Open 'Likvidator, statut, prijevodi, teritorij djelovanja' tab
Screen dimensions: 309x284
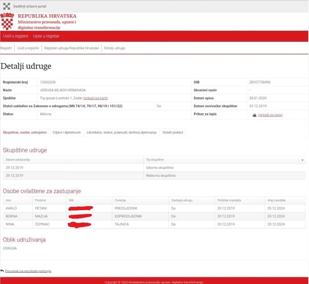[x=121, y=132]
